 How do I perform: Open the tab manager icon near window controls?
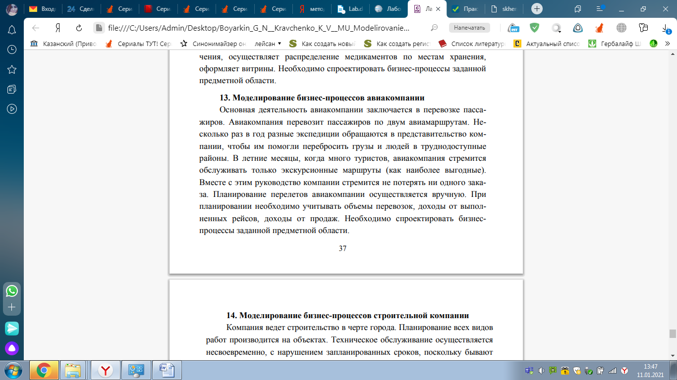pyautogui.click(x=578, y=8)
